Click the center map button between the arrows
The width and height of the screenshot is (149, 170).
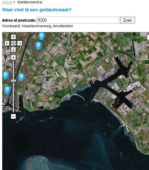pos(13,43)
